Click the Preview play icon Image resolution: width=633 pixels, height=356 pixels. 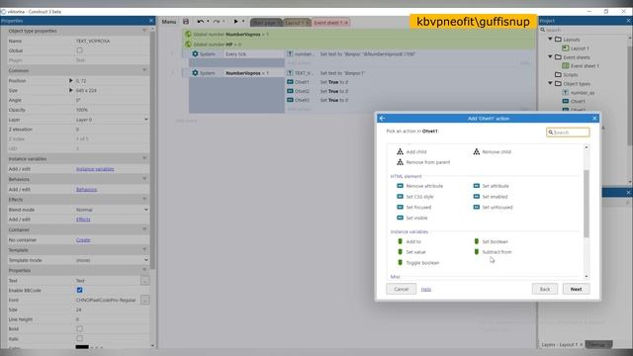pyautogui.click(x=235, y=22)
